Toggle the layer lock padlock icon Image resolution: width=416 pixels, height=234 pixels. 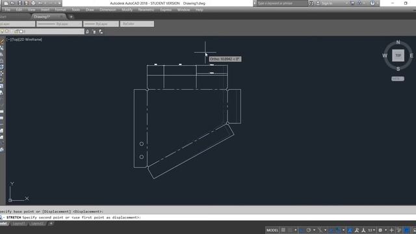point(16,31)
